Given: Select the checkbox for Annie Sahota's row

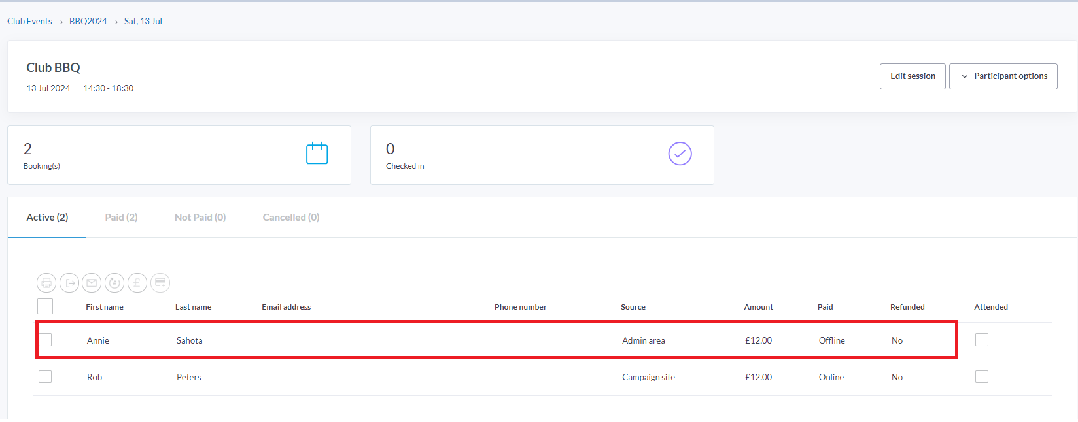Looking at the screenshot, I should 45,340.
